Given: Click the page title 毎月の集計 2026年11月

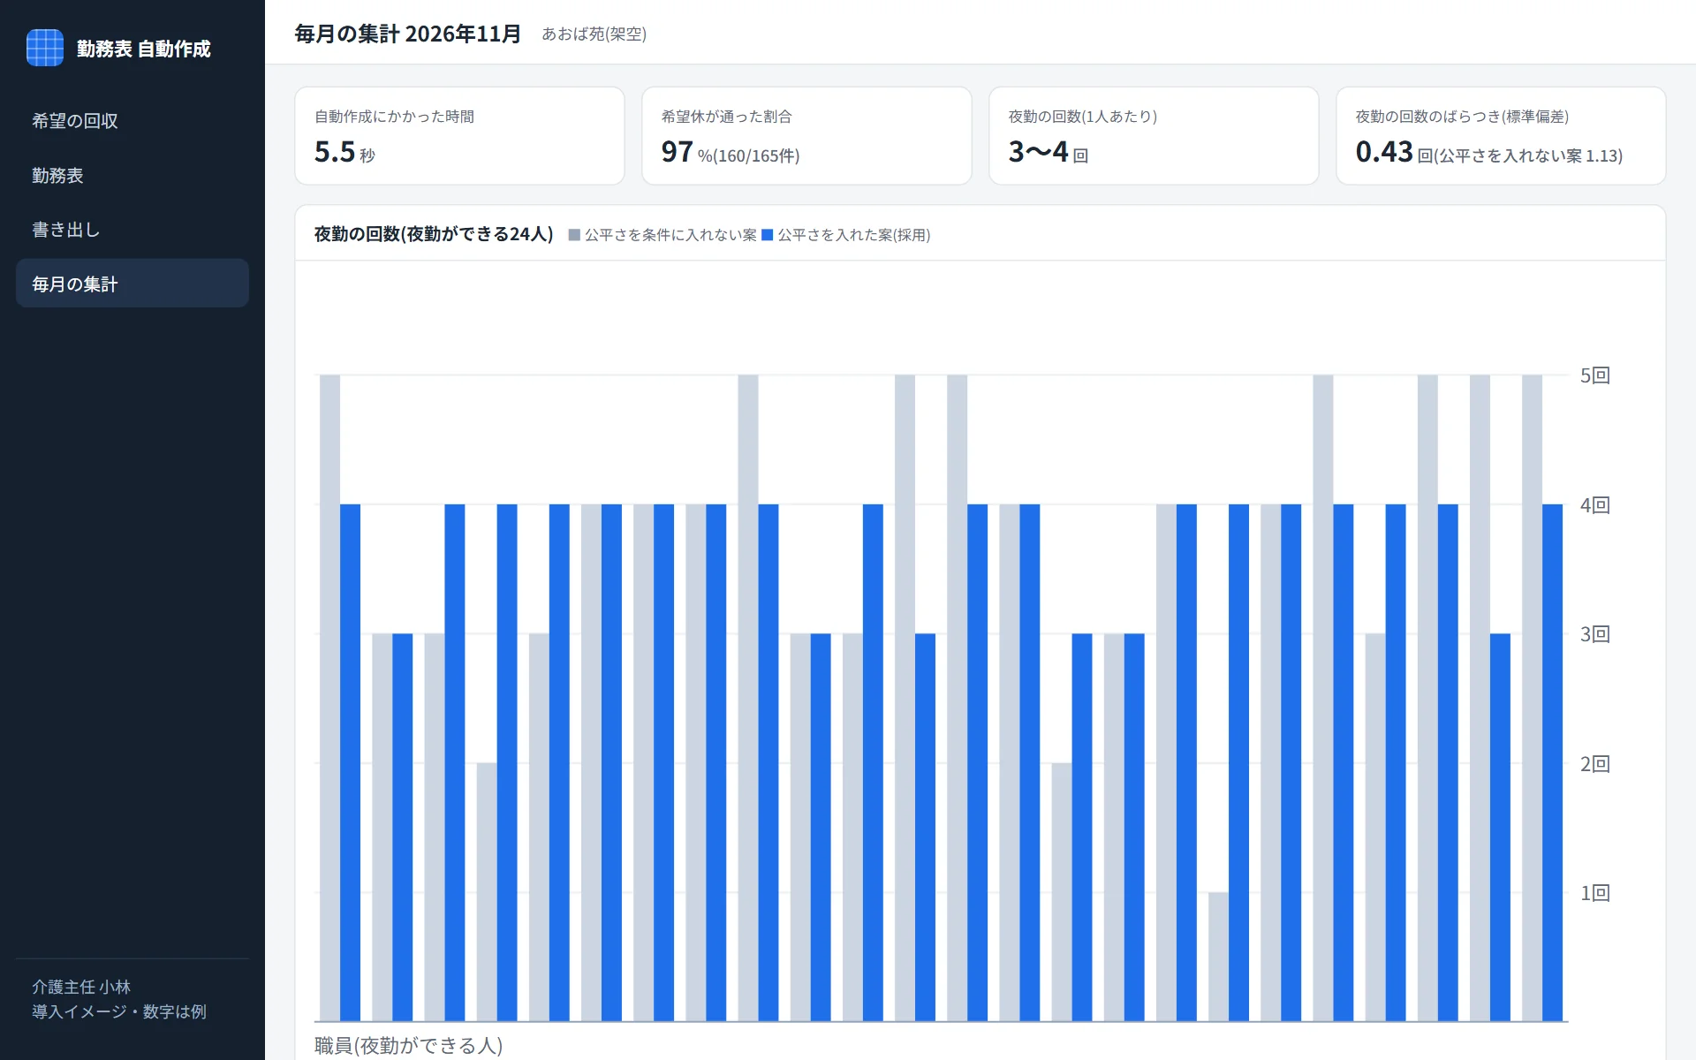Looking at the screenshot, I should pyautogui.click(x=407, y=34).
